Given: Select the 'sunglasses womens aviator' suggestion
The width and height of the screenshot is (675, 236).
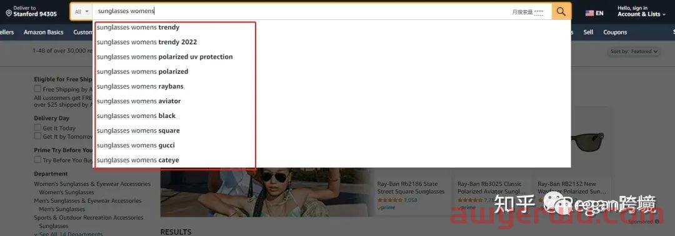Looking at the screenshot, I should point(139,101).
